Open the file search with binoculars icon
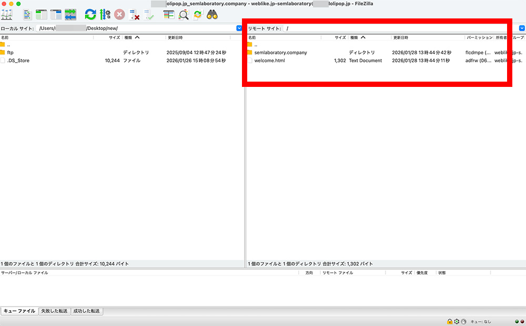The image size is (526, 326). [x=211, y=15]
